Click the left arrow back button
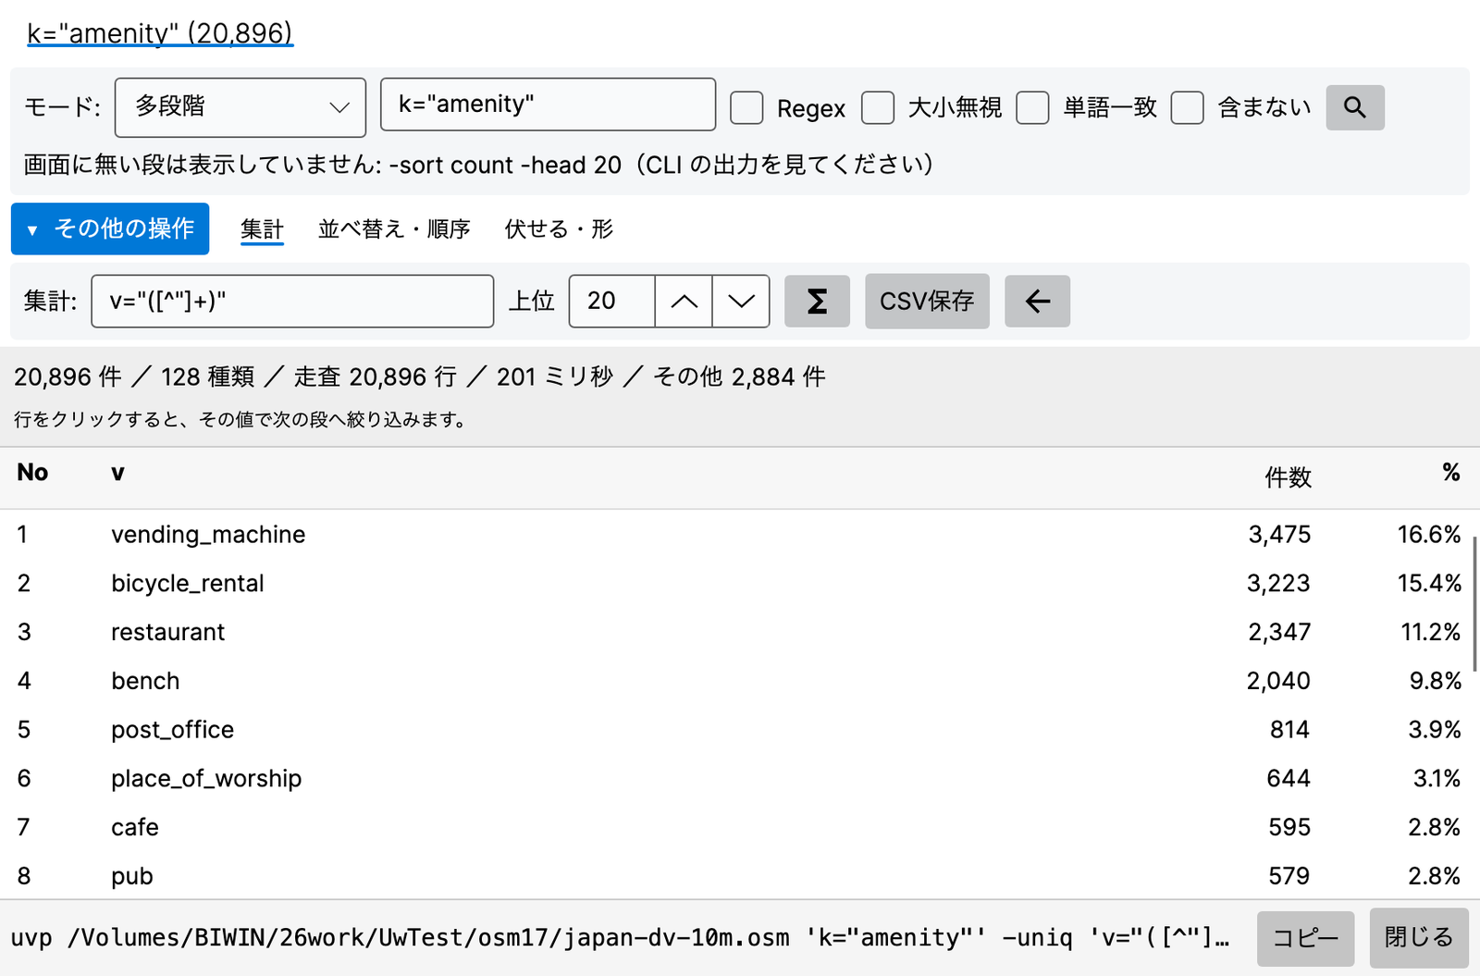This screenshot has width=1480, height=976. tap(1037, 301)
